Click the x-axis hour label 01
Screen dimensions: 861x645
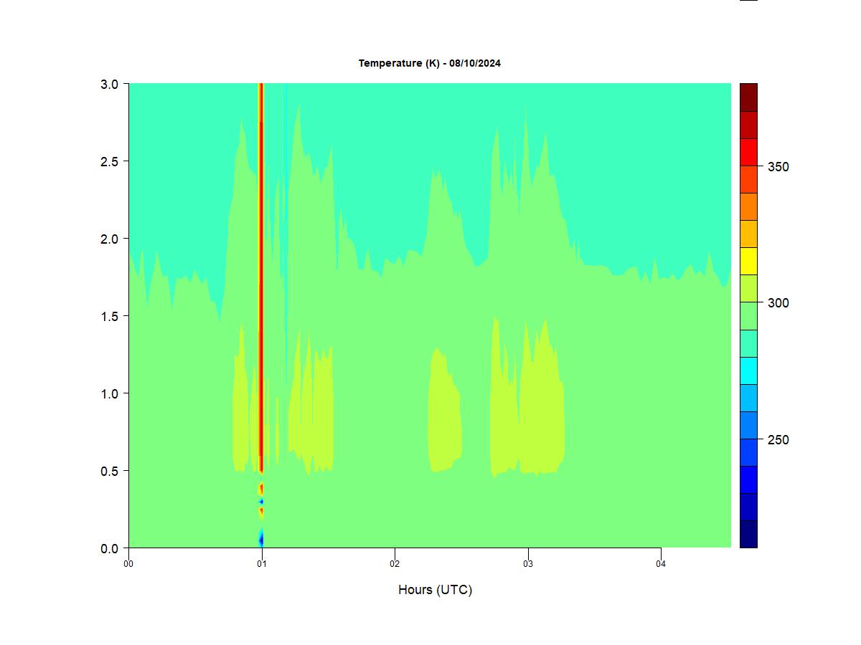point(262,564)
